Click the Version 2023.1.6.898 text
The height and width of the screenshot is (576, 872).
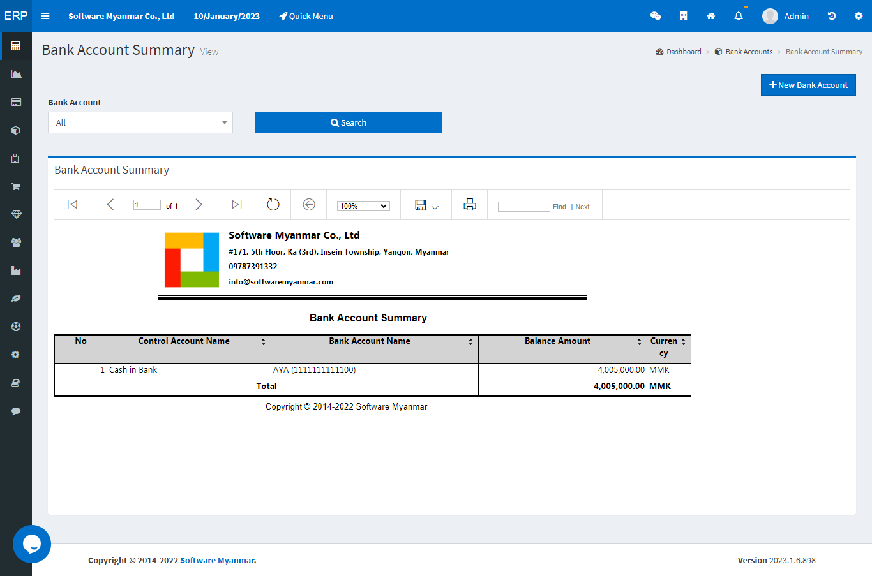point(776,560)
